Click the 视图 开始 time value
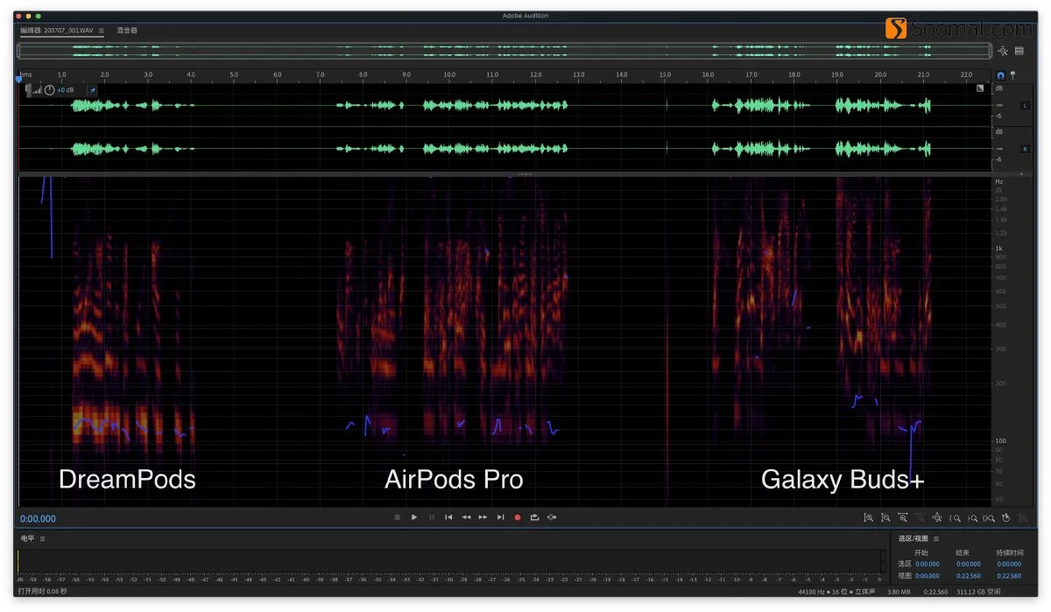Screen dimensions: 1051x612 point(928,576)
